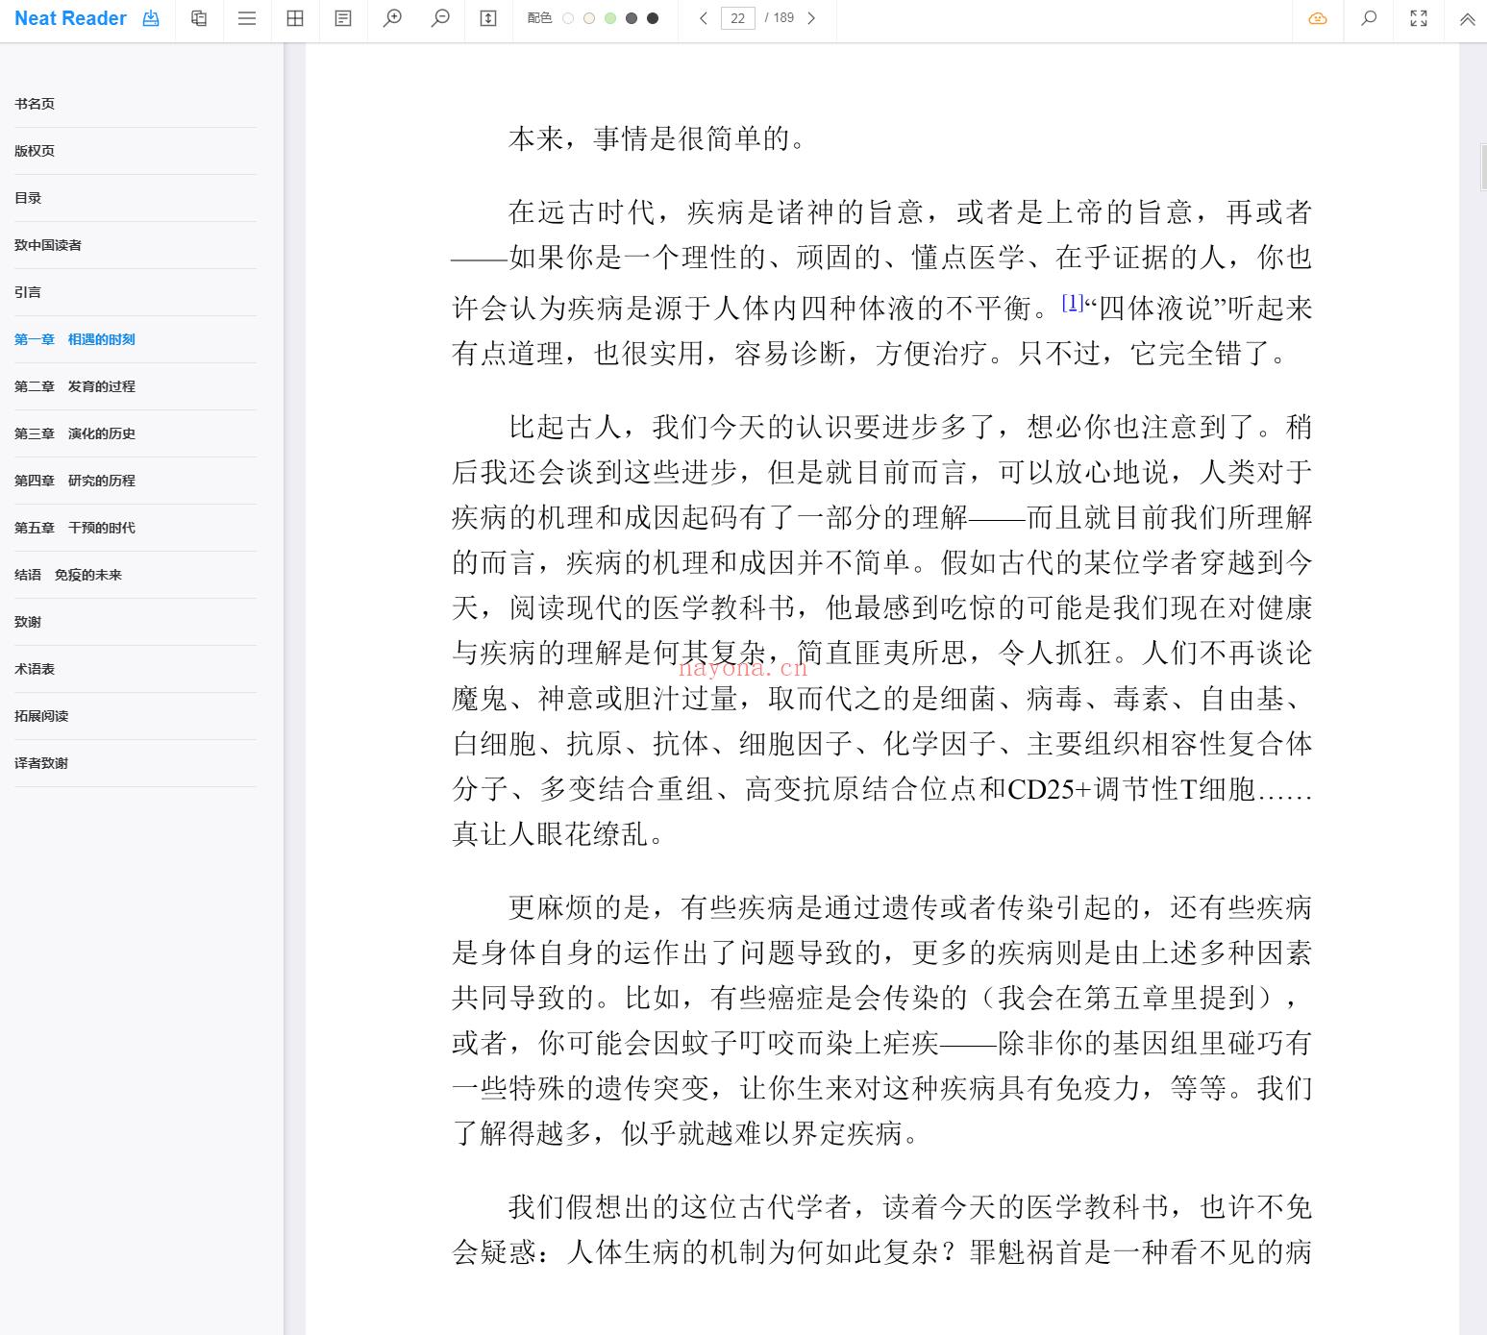Click the import book icon beside Neat Reader
The height and width of the screenshot is (1335, 1487).
151,18
